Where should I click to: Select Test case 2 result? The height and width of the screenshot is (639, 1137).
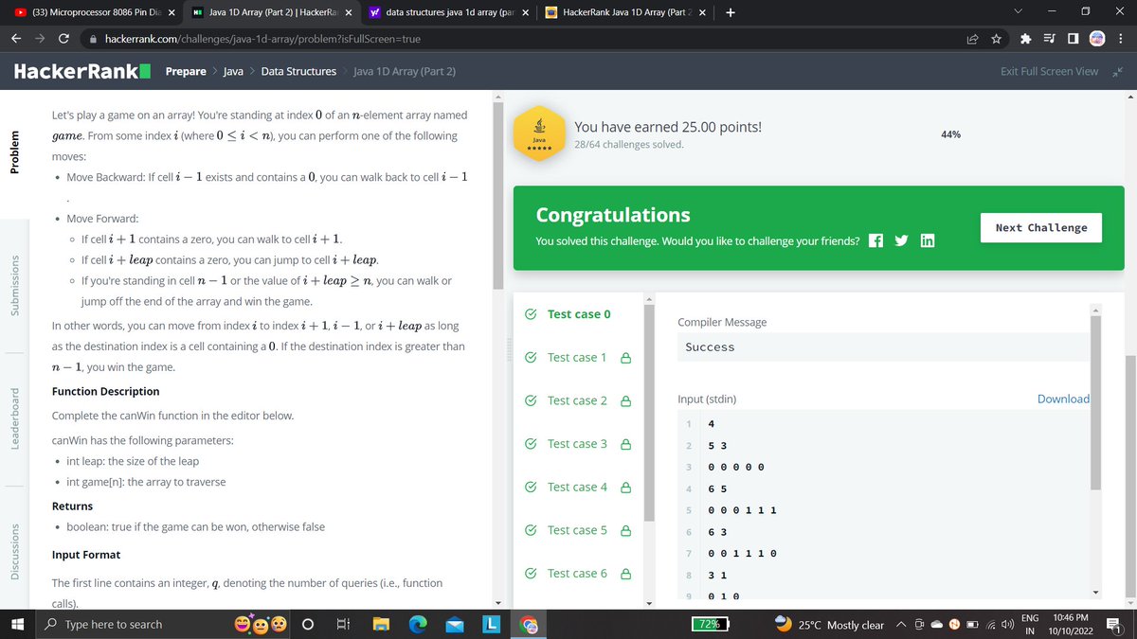click(578, 401)
